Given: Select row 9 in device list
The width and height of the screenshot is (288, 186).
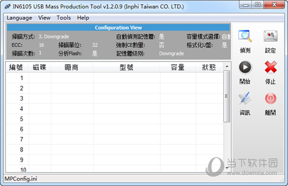Looking at the screenshot, I should pos(115,160).
